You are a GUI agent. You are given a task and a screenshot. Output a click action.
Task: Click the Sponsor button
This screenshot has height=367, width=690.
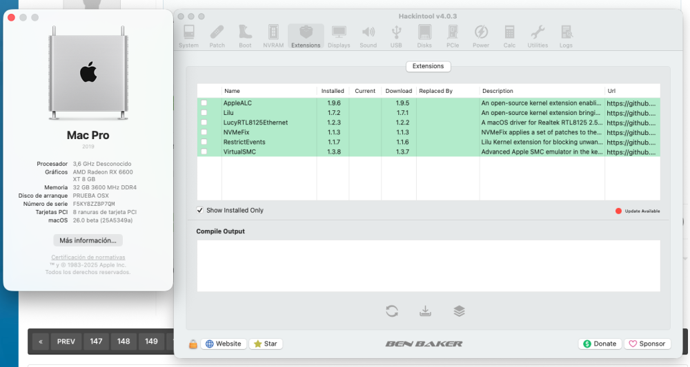[647, 344]
